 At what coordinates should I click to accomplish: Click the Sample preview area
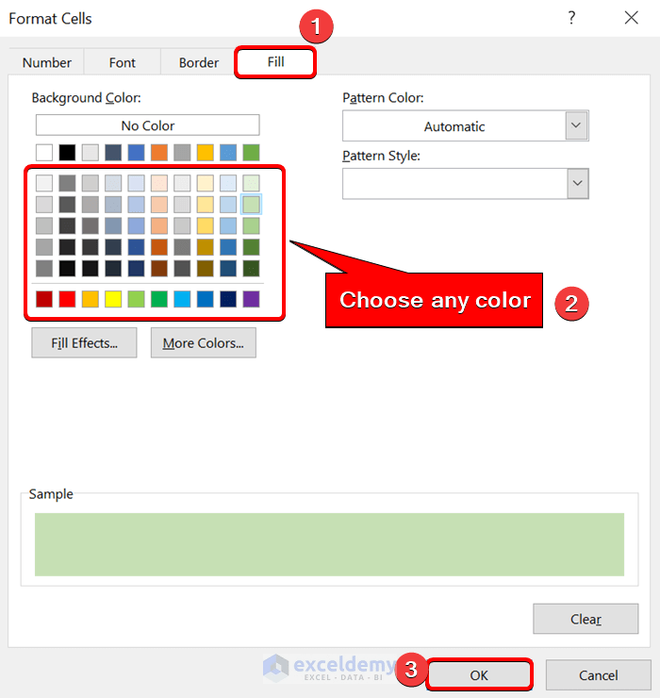[329, 544]
